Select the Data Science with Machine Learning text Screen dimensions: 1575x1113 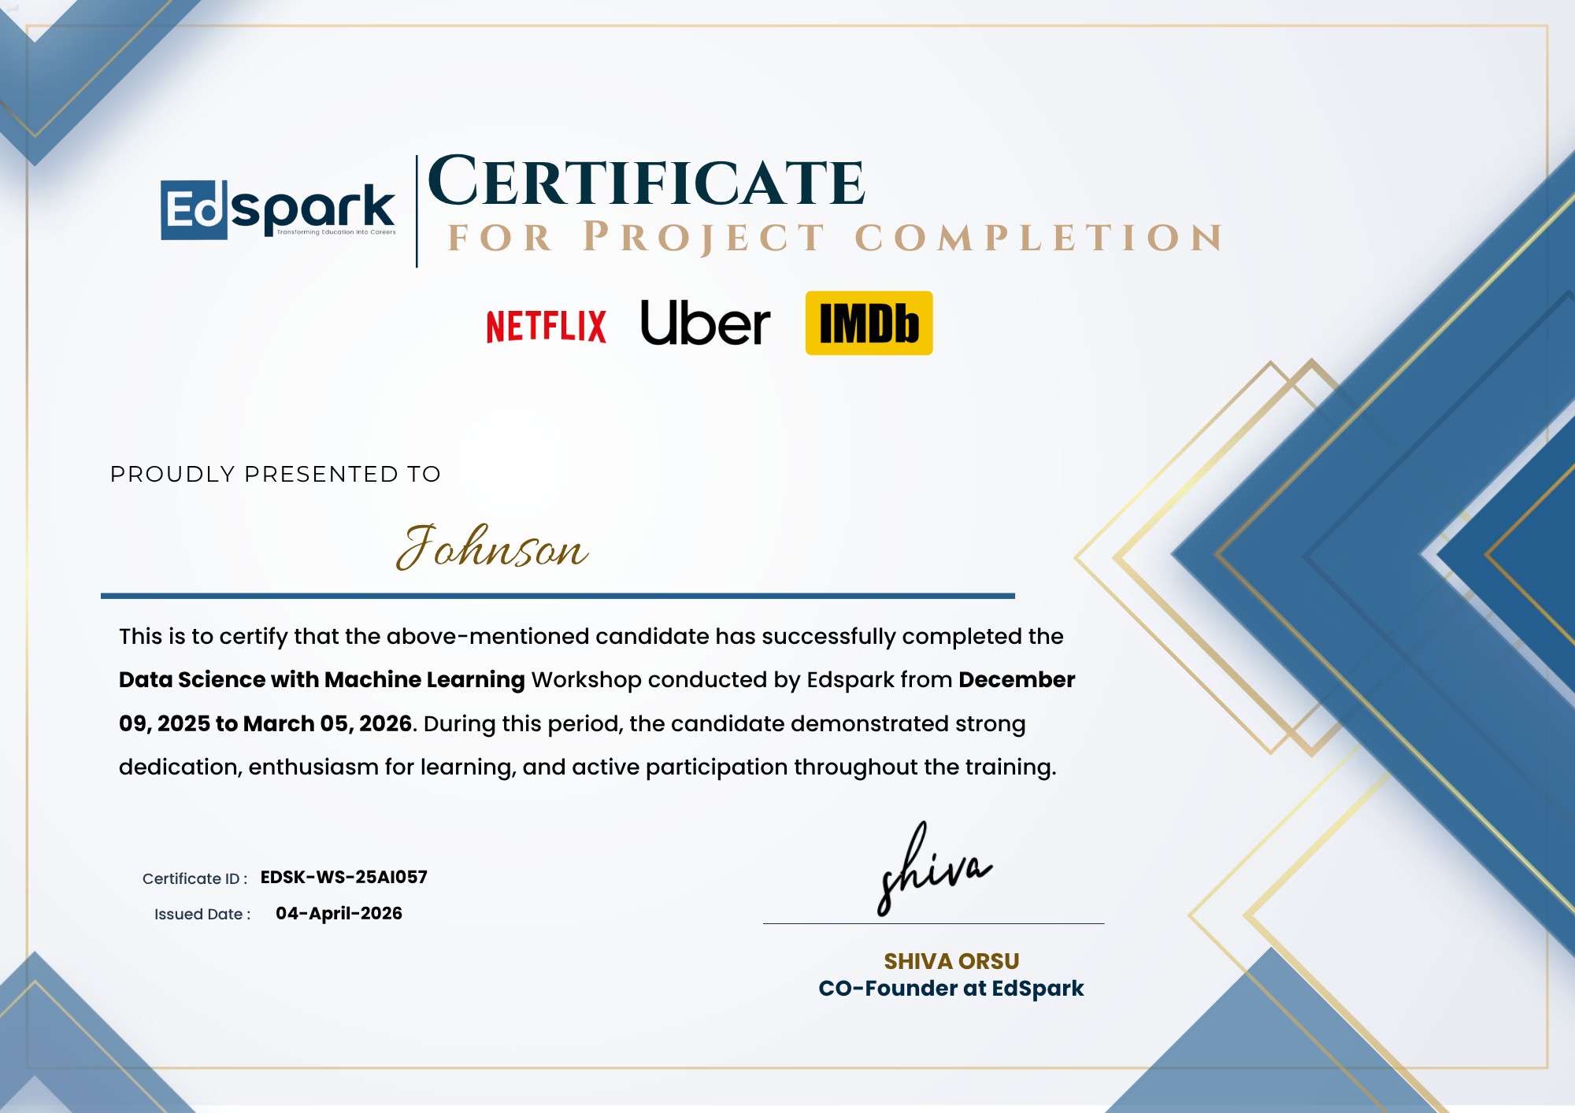[x=319, y=679]
